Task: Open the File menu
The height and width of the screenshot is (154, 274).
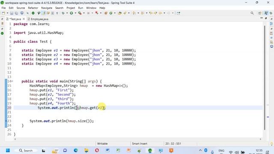Action: click(x=3, y=8)
